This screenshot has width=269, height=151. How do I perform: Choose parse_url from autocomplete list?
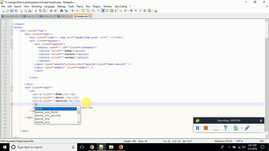pos(56,122)
